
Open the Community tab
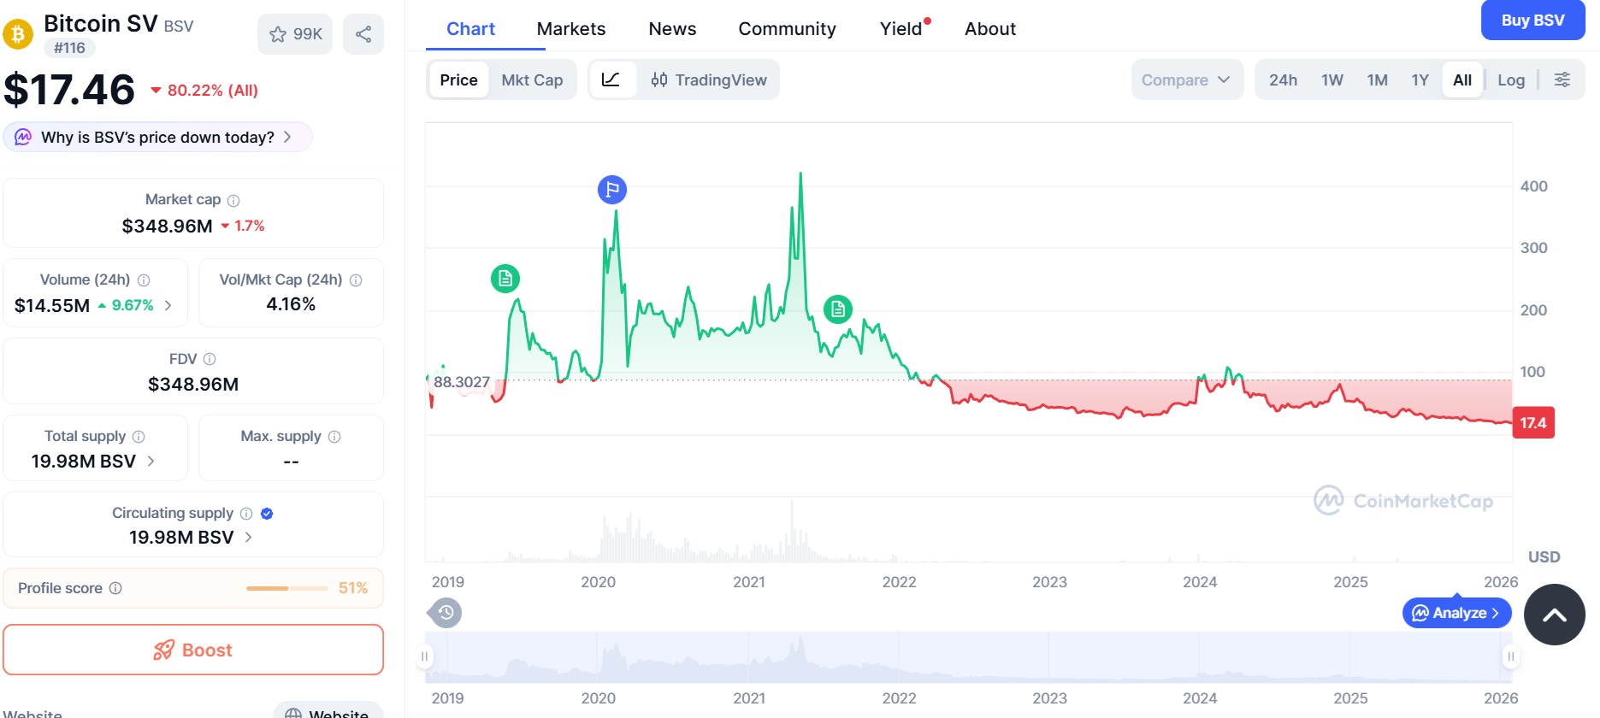[x=787, y=28]
